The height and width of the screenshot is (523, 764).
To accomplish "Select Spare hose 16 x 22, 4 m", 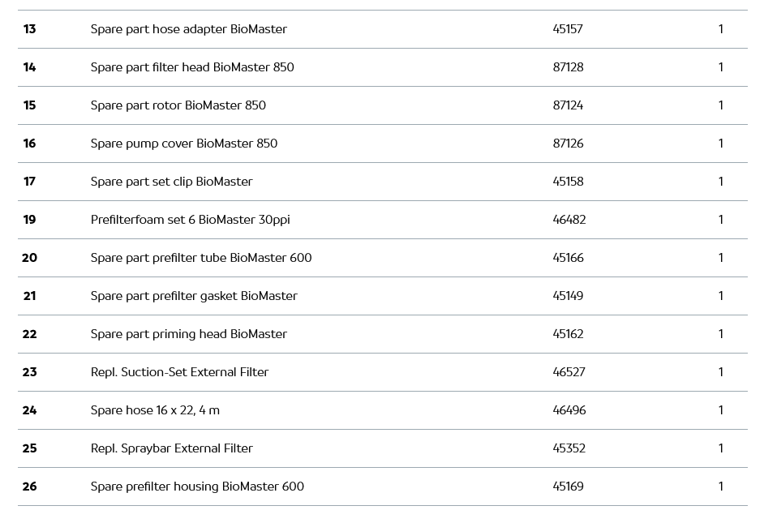I will 155,410.
